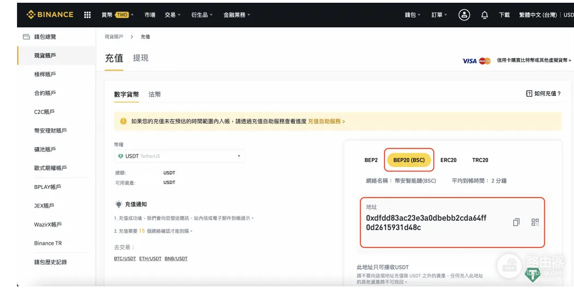The image size is (574, 288).
Task: Click the 充值自助服務 link
Action: point(326,121)
